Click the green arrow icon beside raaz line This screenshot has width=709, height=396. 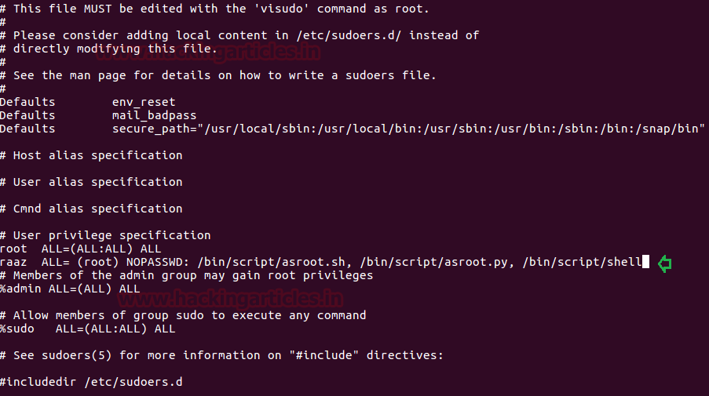(x=665, y=263)
